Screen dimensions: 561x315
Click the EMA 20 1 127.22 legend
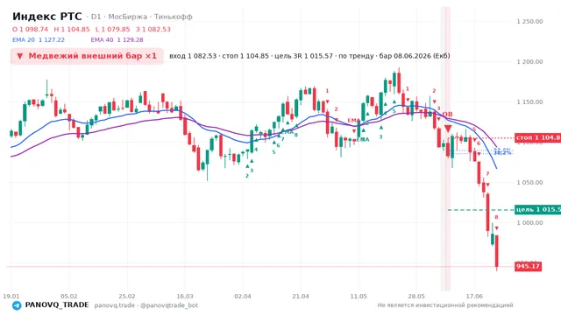click(39, 40)
